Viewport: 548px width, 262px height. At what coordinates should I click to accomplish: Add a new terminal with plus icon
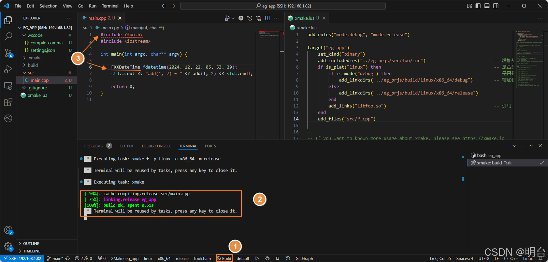point(509,146)
